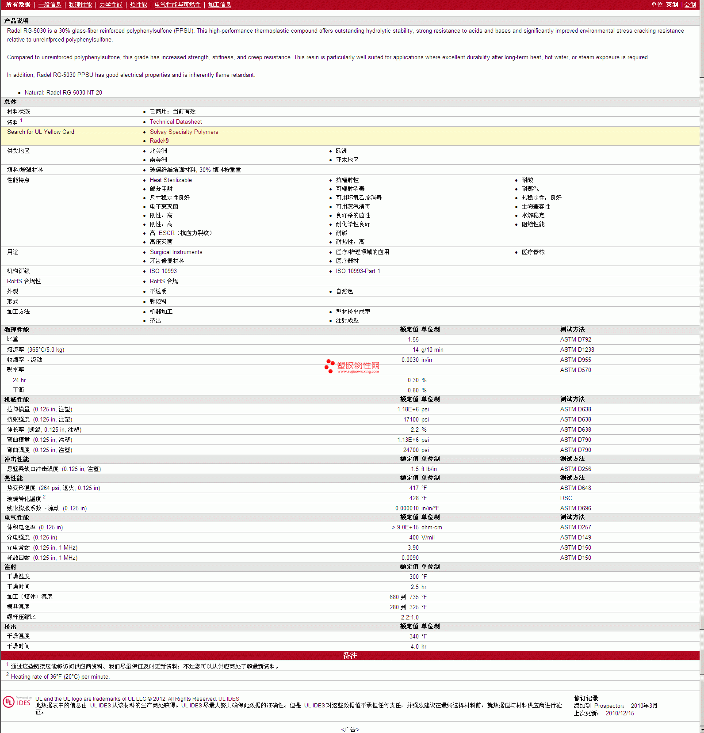This screenshot has height=733, width=704.
Task: Click the 'Heat Sterilizable' feature entry
Action: [x=171, y=180]
